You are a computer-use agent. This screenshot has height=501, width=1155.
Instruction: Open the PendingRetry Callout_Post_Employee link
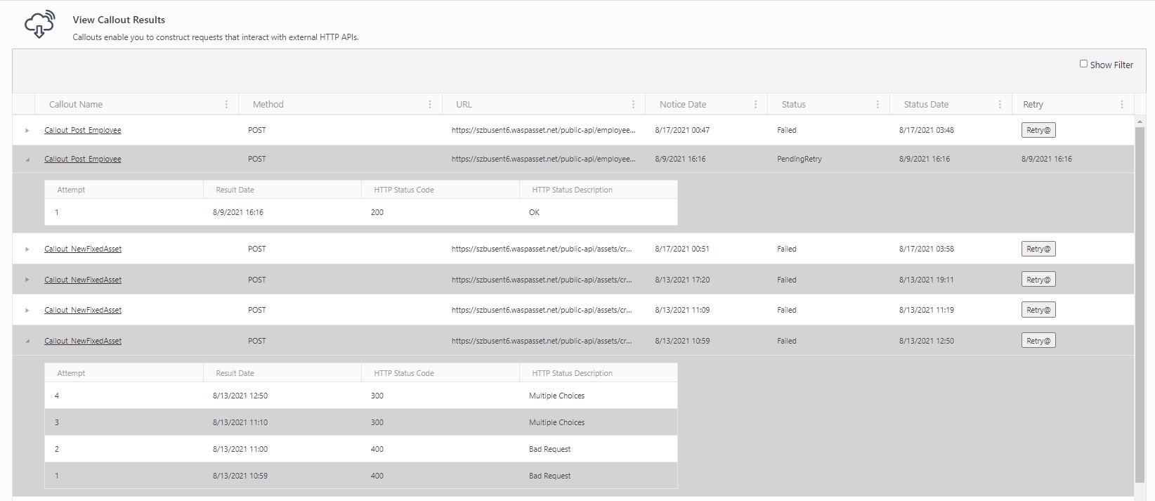(83, 159)
